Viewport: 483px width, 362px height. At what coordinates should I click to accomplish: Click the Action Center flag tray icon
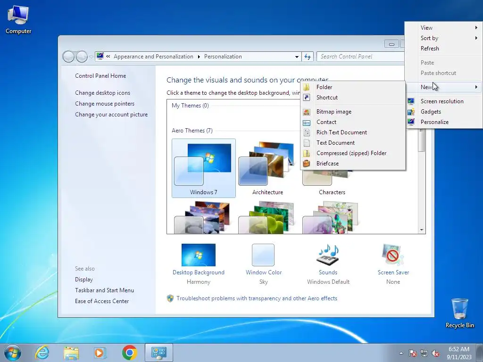pyautogui.click(x=413, y=354)
